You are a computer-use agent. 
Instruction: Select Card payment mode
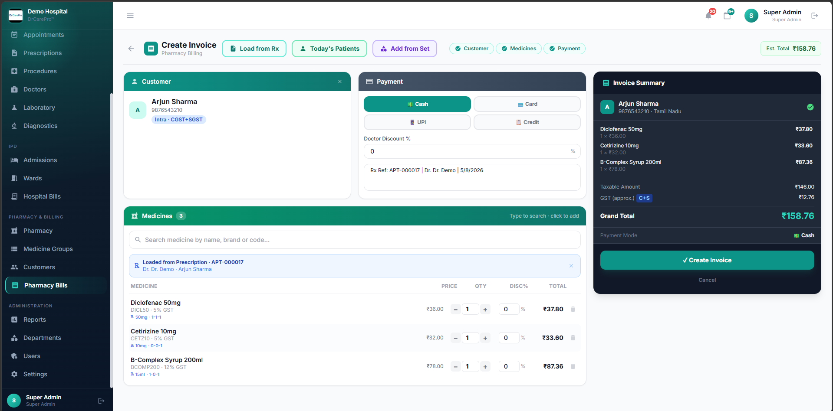point(527,104)
